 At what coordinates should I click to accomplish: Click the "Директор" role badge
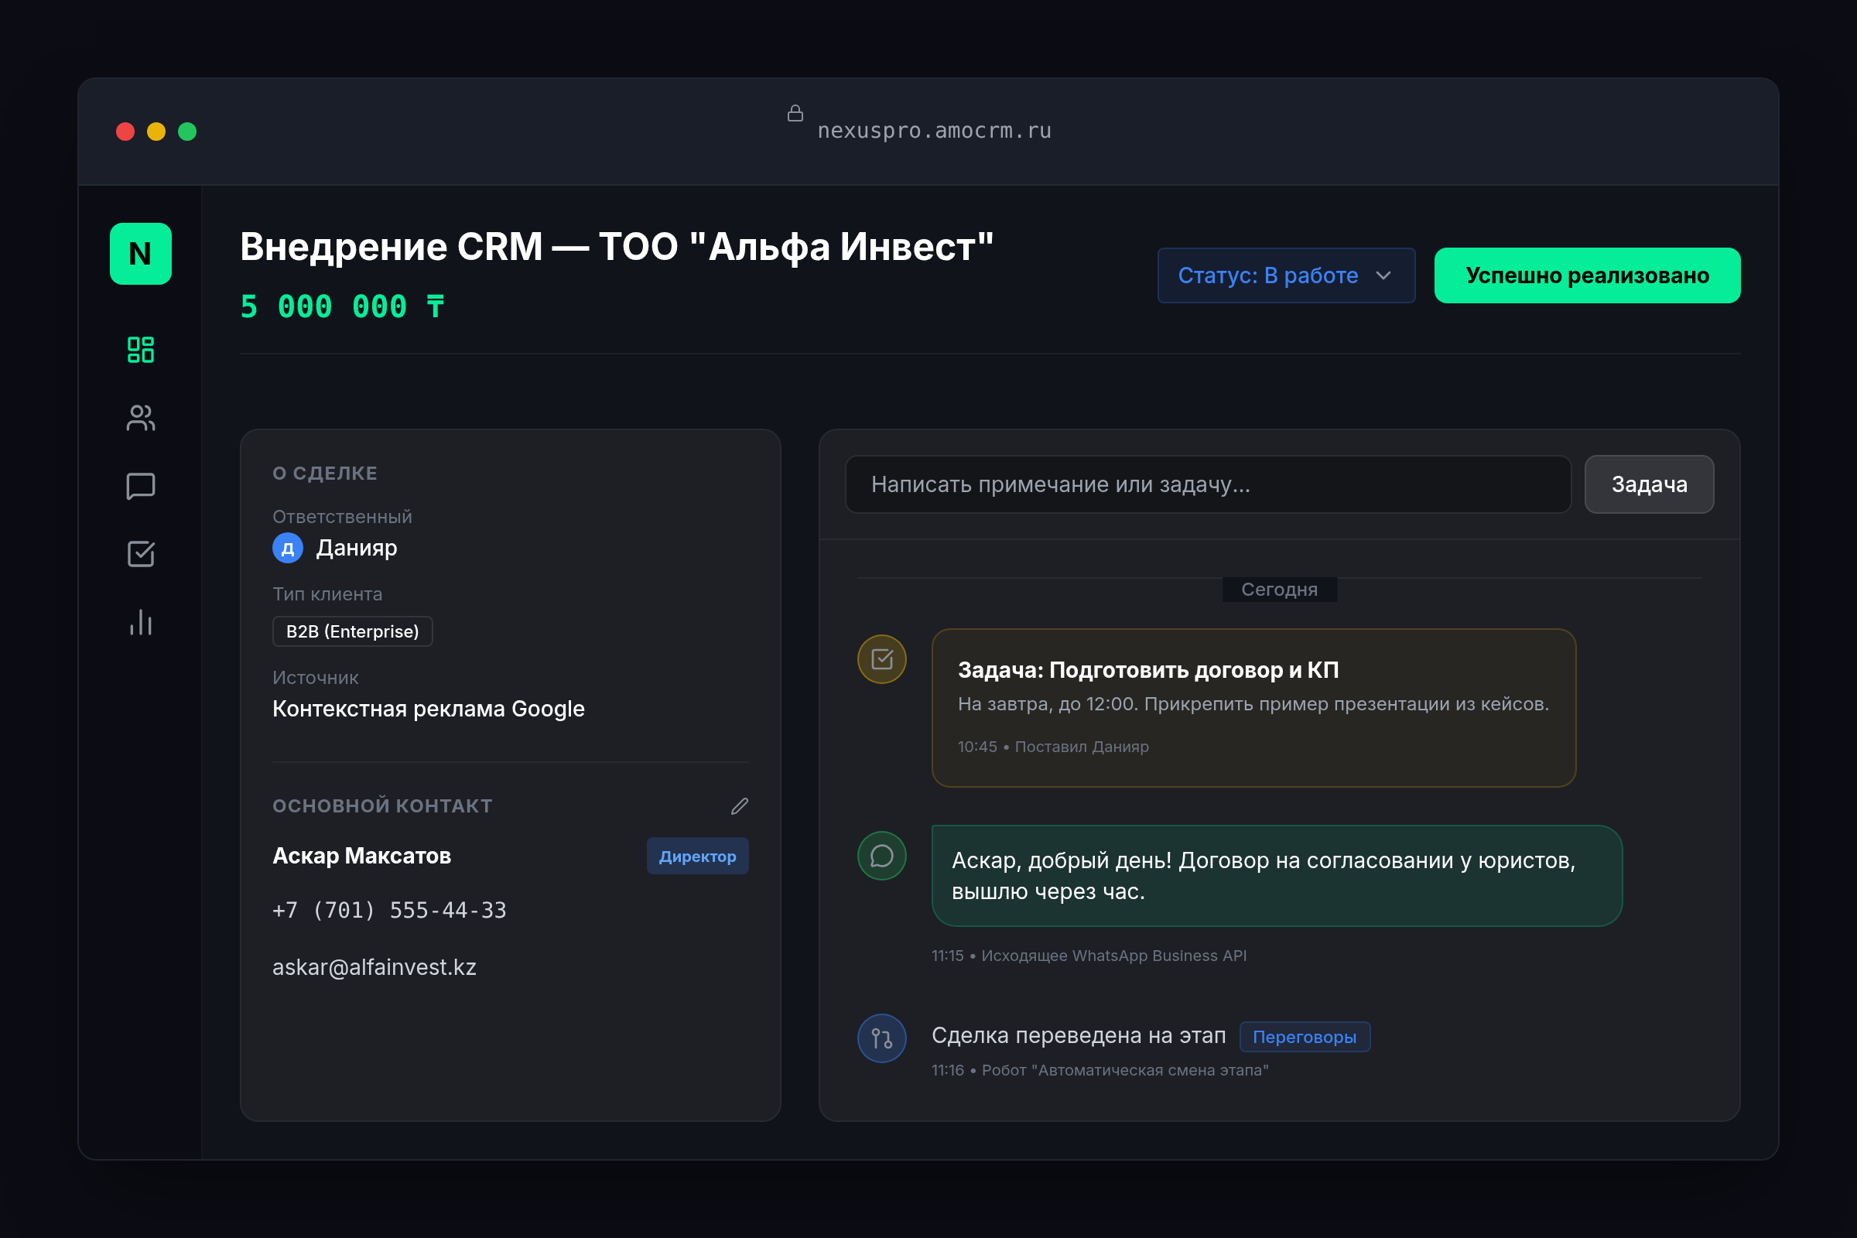[x=697, y=856]
